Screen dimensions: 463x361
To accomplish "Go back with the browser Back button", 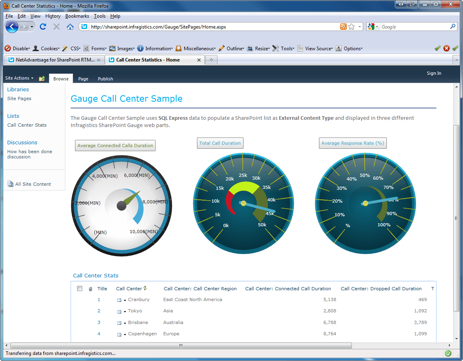I will (12, 27).
